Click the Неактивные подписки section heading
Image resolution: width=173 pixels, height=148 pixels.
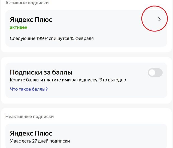click(x=29, y=116)
